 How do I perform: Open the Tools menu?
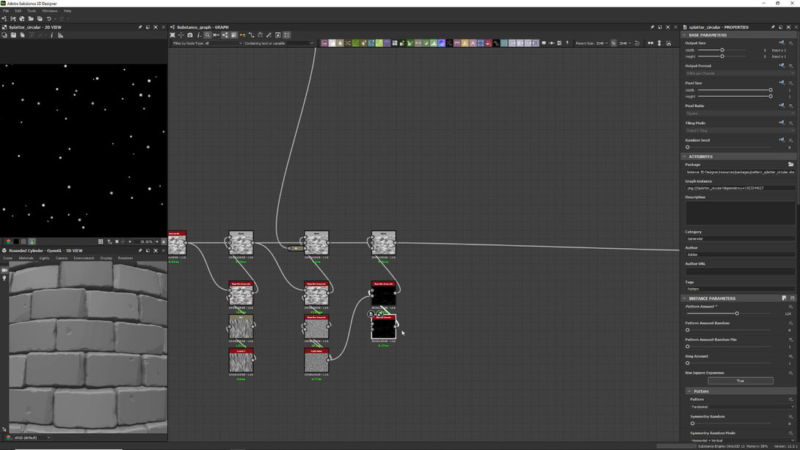click(32, 11)
